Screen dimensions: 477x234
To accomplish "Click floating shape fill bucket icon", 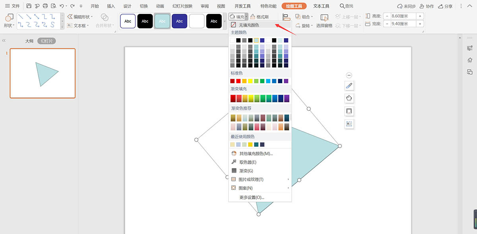I will point(349,98).
